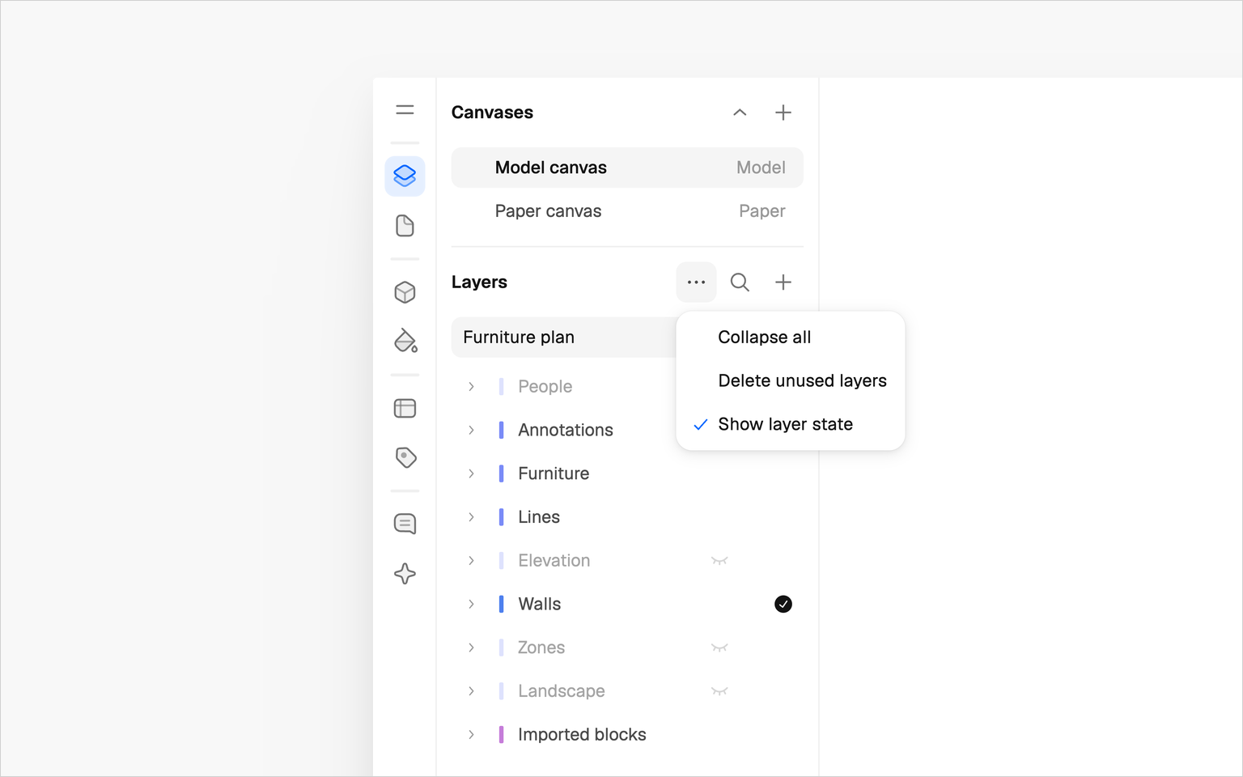The height and width of the screenshot is (777, 1243).
Task: Select the paint bucket fill icon
Action: (405, 341)
